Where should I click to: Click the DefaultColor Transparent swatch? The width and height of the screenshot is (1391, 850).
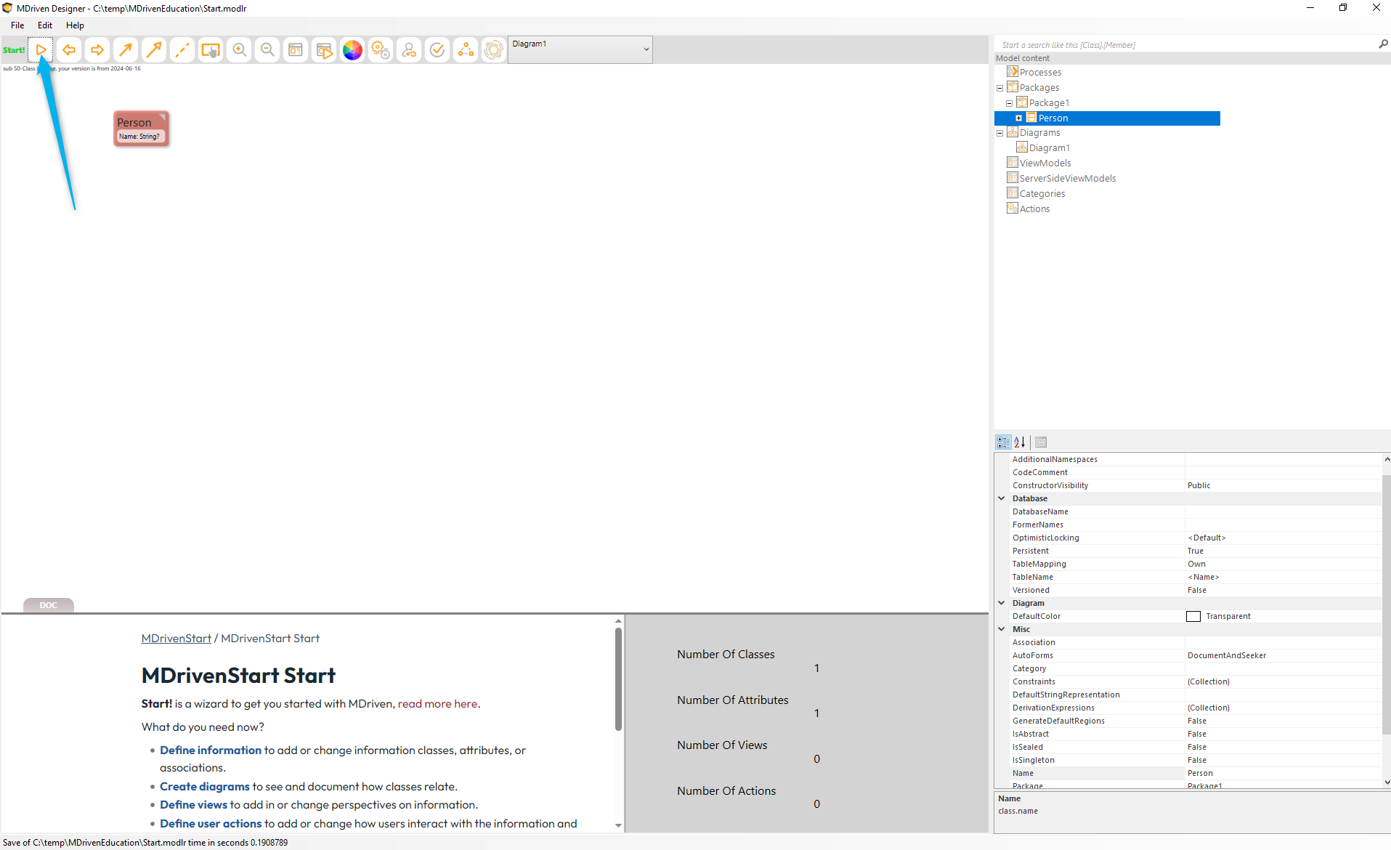(x=1193, y=617)
